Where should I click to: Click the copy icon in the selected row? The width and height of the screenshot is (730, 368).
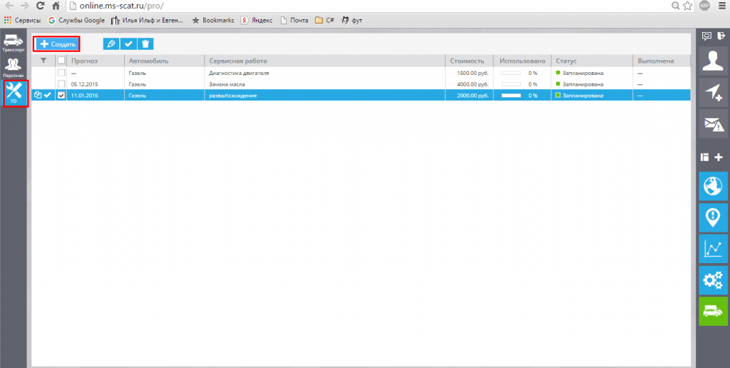38,95
